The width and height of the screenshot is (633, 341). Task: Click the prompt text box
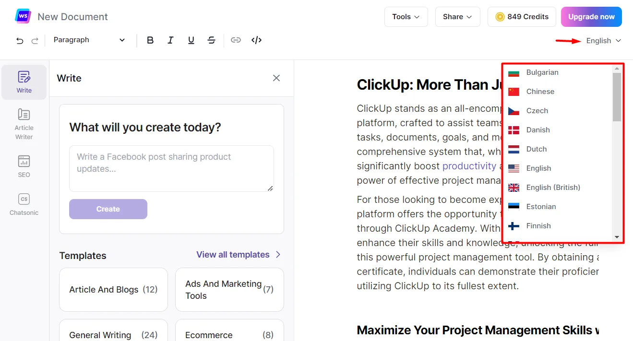tap(171, 168)
